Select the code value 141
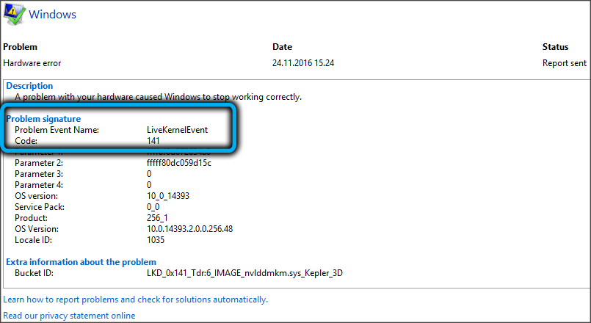The height and width of the screenshot is (323, 591). 154,141
